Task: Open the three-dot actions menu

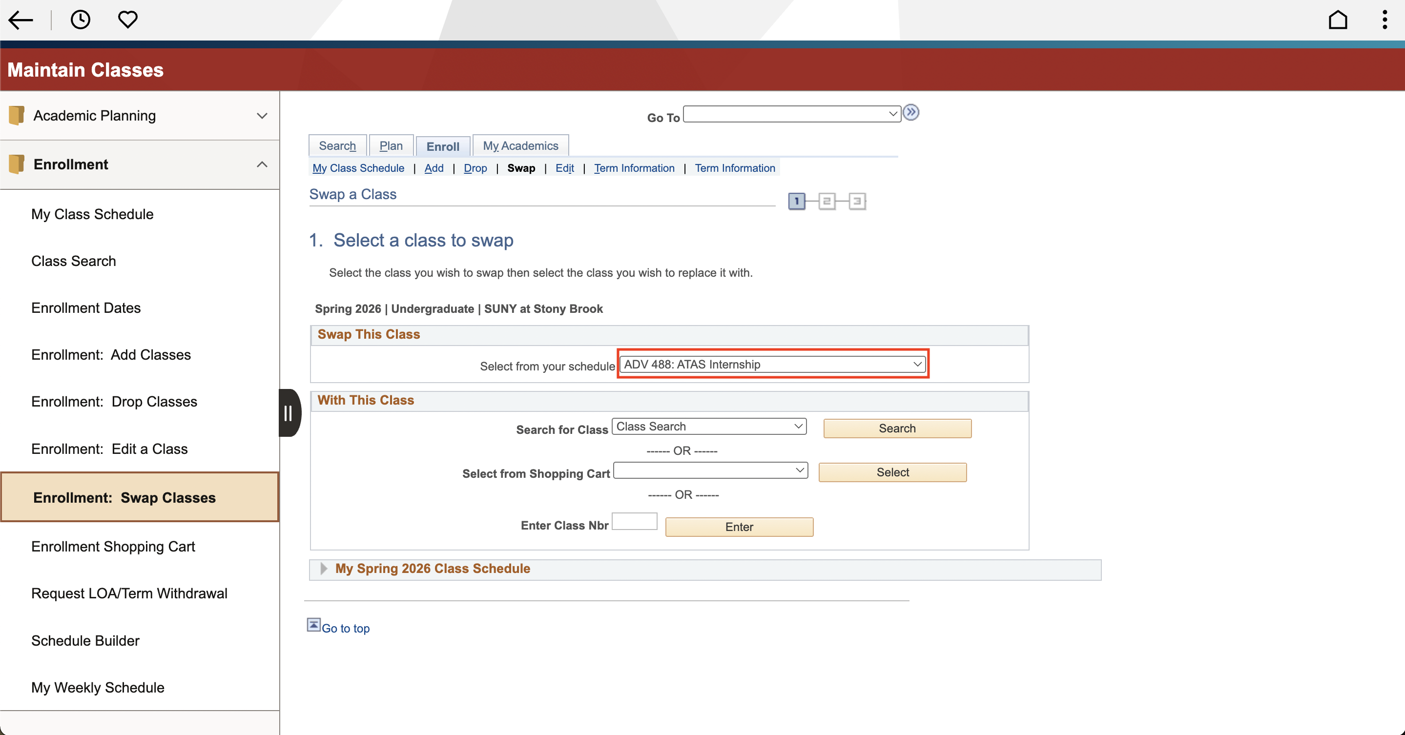Action: 1384,20
